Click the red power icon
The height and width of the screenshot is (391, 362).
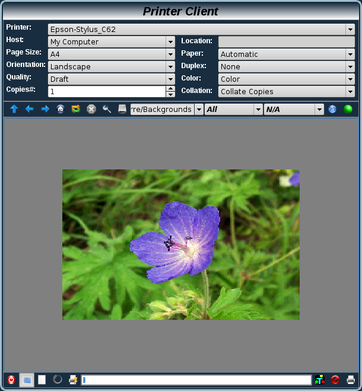point(11,380)
